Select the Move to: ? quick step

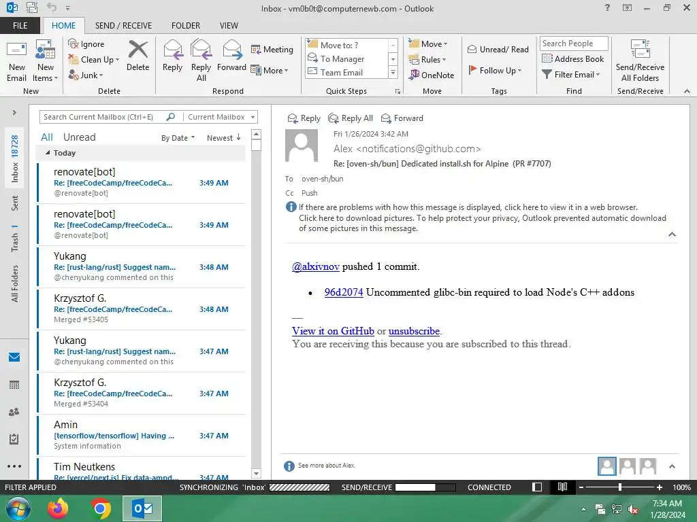coord(346,45)
